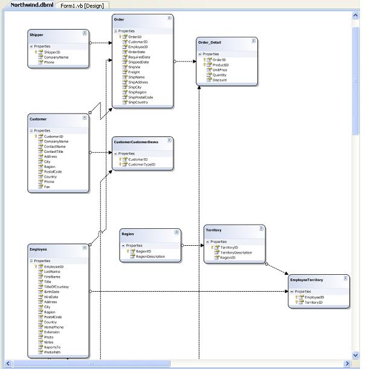Toggle the Properties section in Territory
377x369 pixels.
click(x=208, y=242)
